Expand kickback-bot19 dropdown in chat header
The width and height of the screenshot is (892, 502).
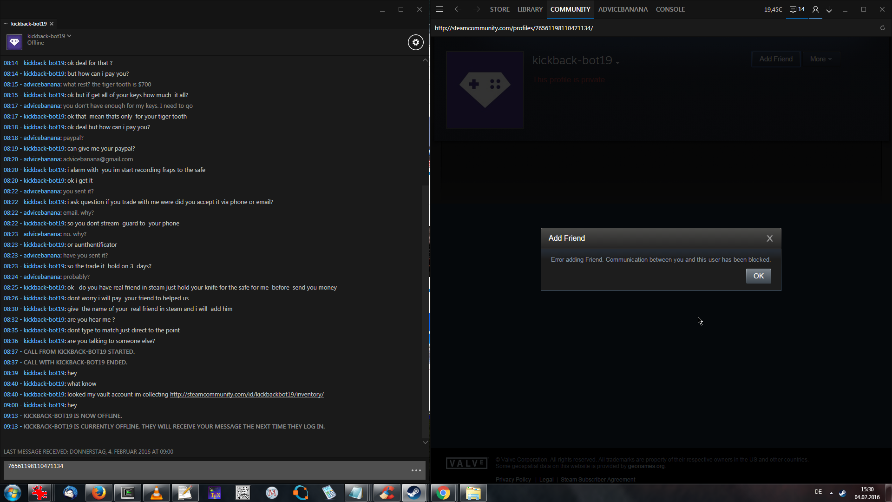coord(69,36)
